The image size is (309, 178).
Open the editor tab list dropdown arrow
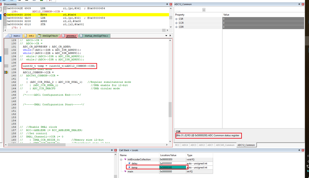[x=166, y=36]
